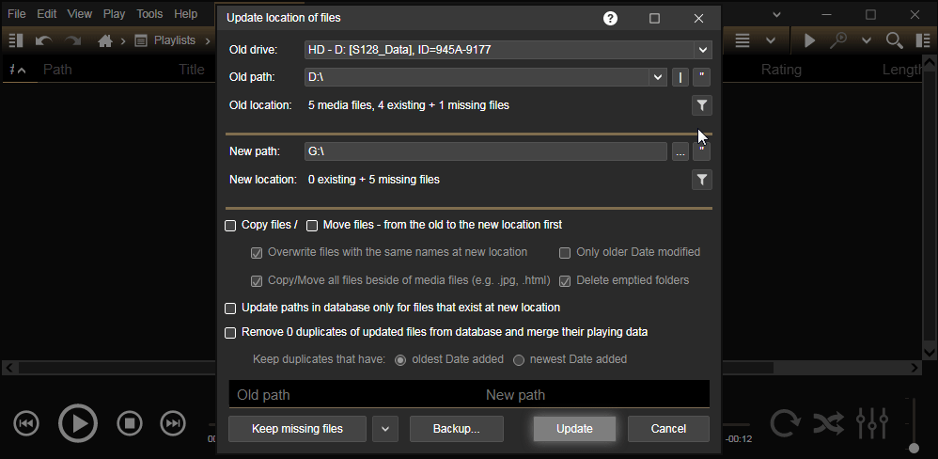This screenshot has height=459, width=938.
Task: Click the Play button in player
Action: coord(78,423)
